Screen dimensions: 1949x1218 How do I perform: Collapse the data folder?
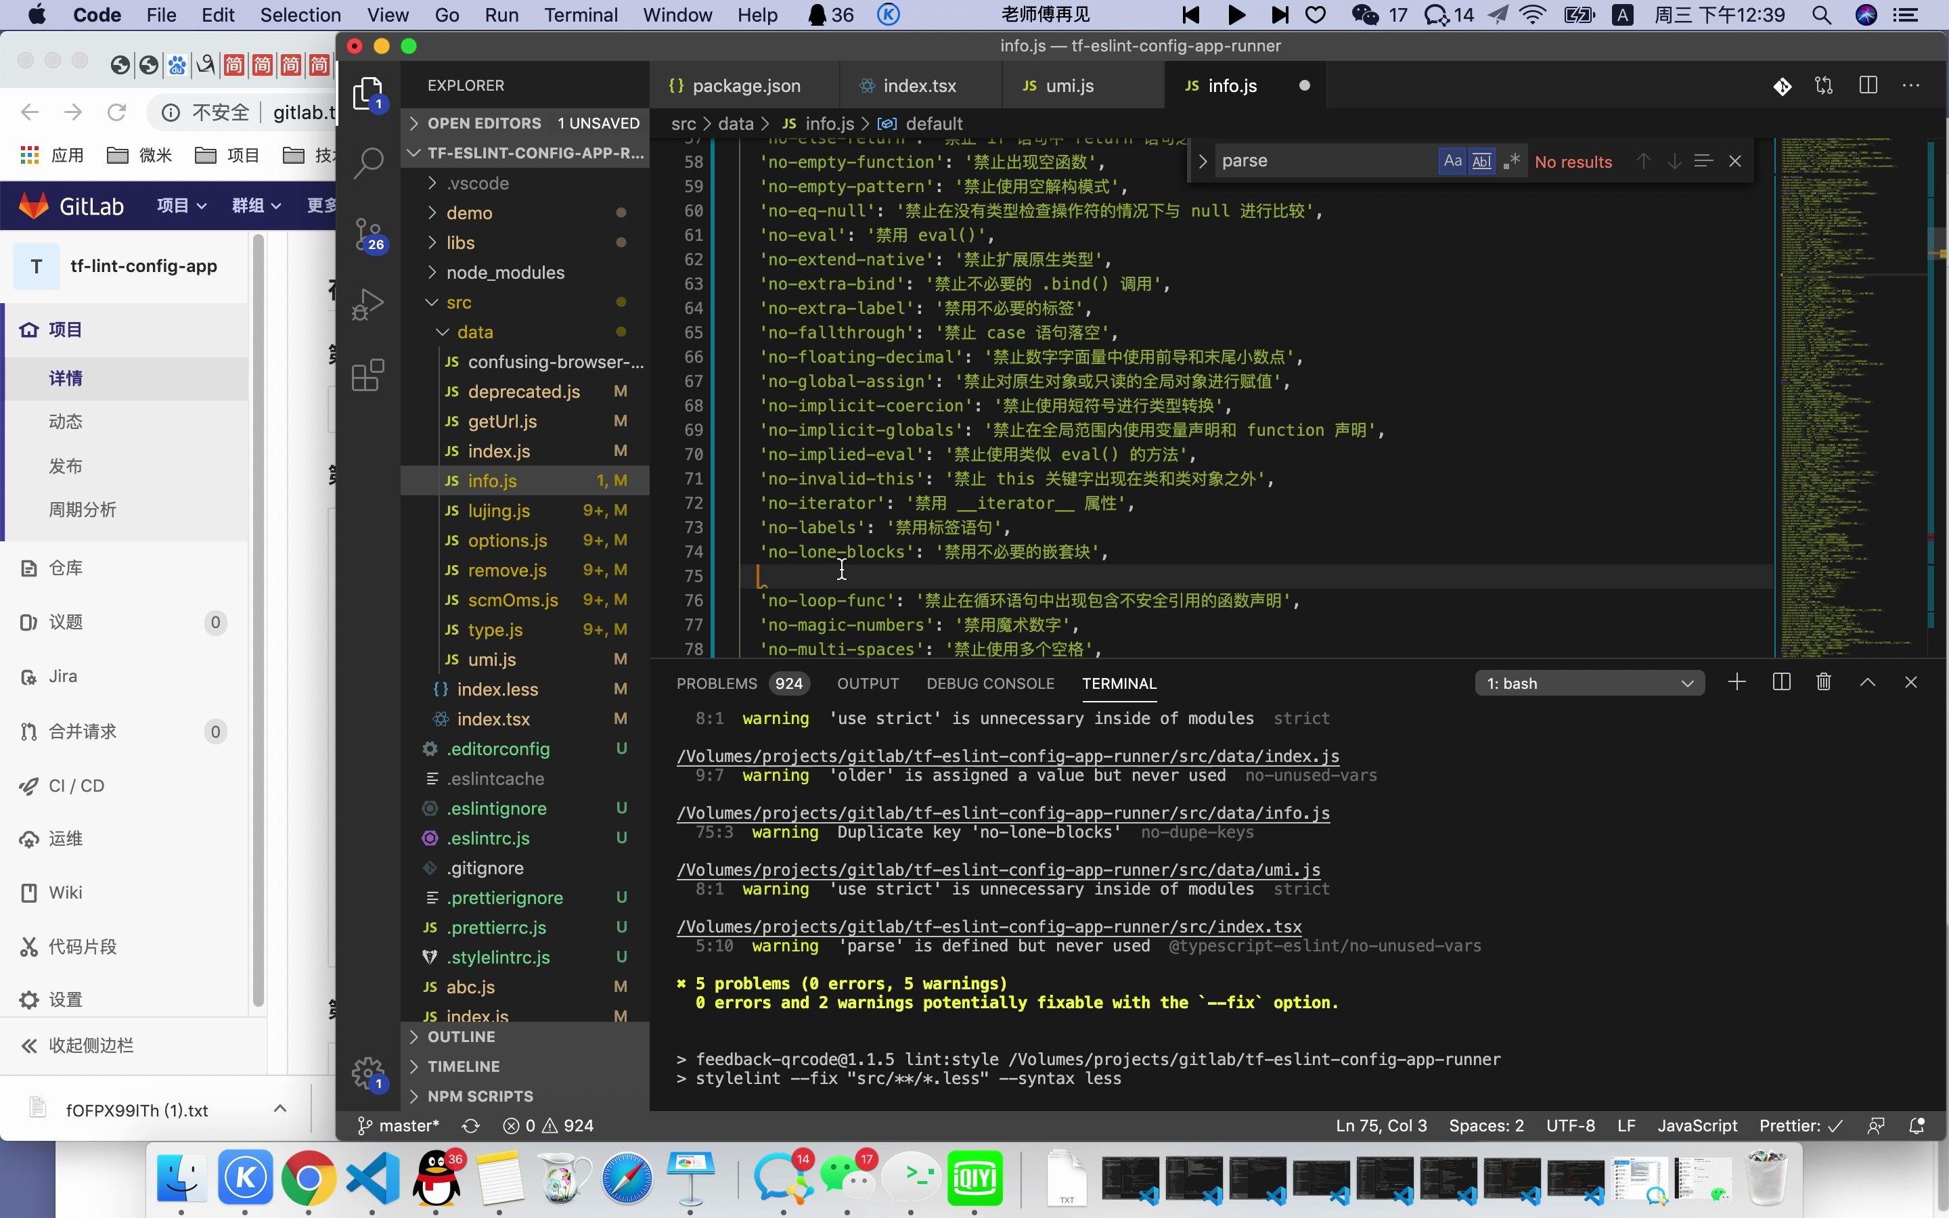[525, 332]
